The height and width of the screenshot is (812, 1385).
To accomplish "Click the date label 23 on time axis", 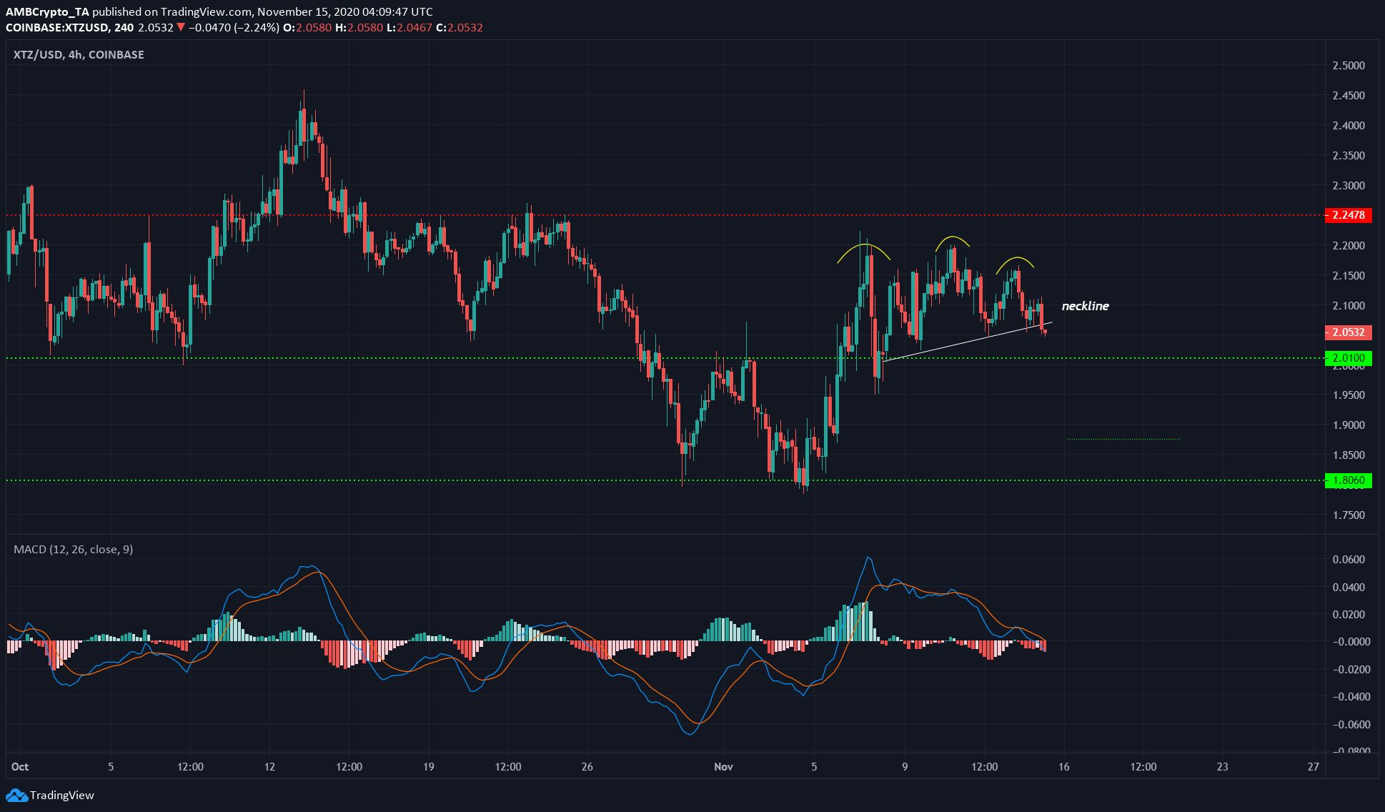I will point(1223,767).
